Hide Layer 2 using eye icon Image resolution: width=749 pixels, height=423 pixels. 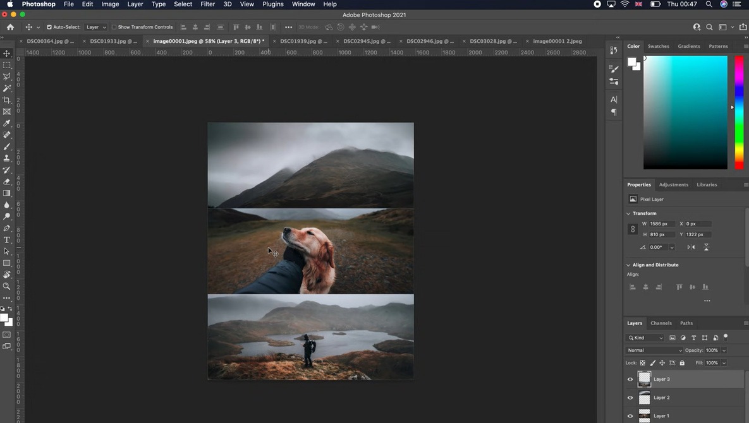pos(630,398)
